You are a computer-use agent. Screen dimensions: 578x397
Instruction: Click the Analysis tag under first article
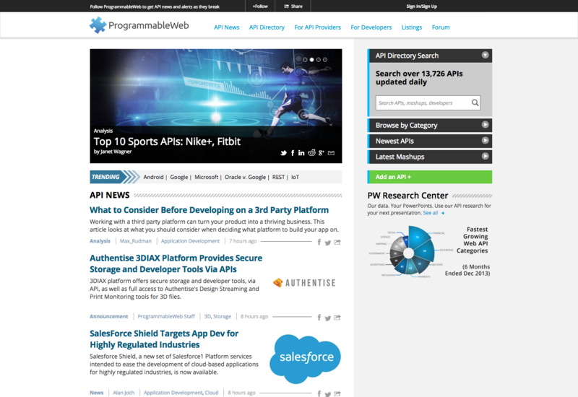point(100,241)
